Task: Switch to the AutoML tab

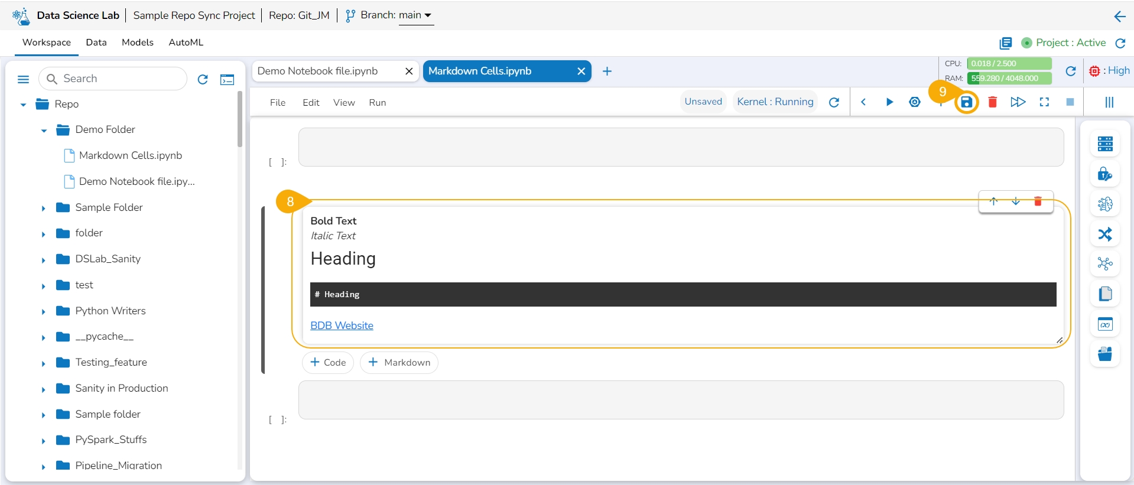Action: tap(186, 43)
